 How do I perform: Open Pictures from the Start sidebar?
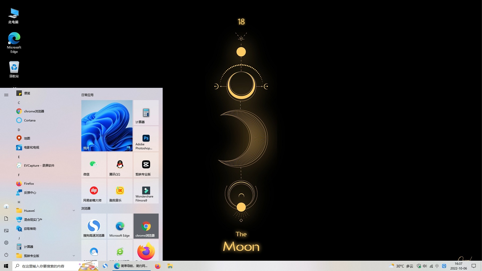click(x=6, y=231)
